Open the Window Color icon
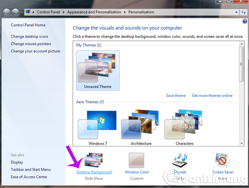Screen dimensions: 249x188 click(x=136, y=160)
